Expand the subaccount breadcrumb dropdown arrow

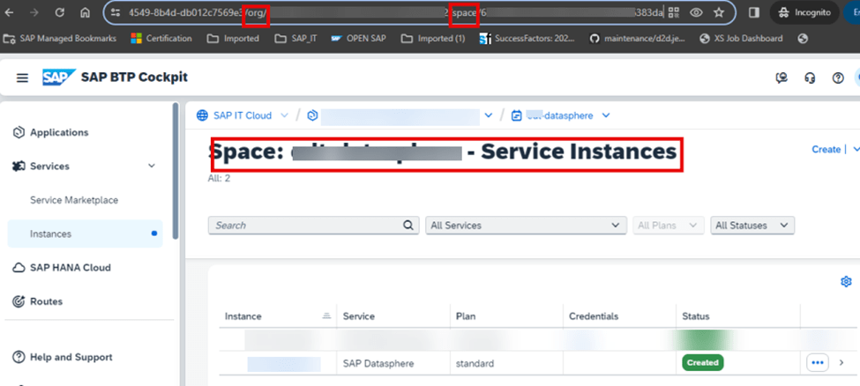tap(490, 115)
